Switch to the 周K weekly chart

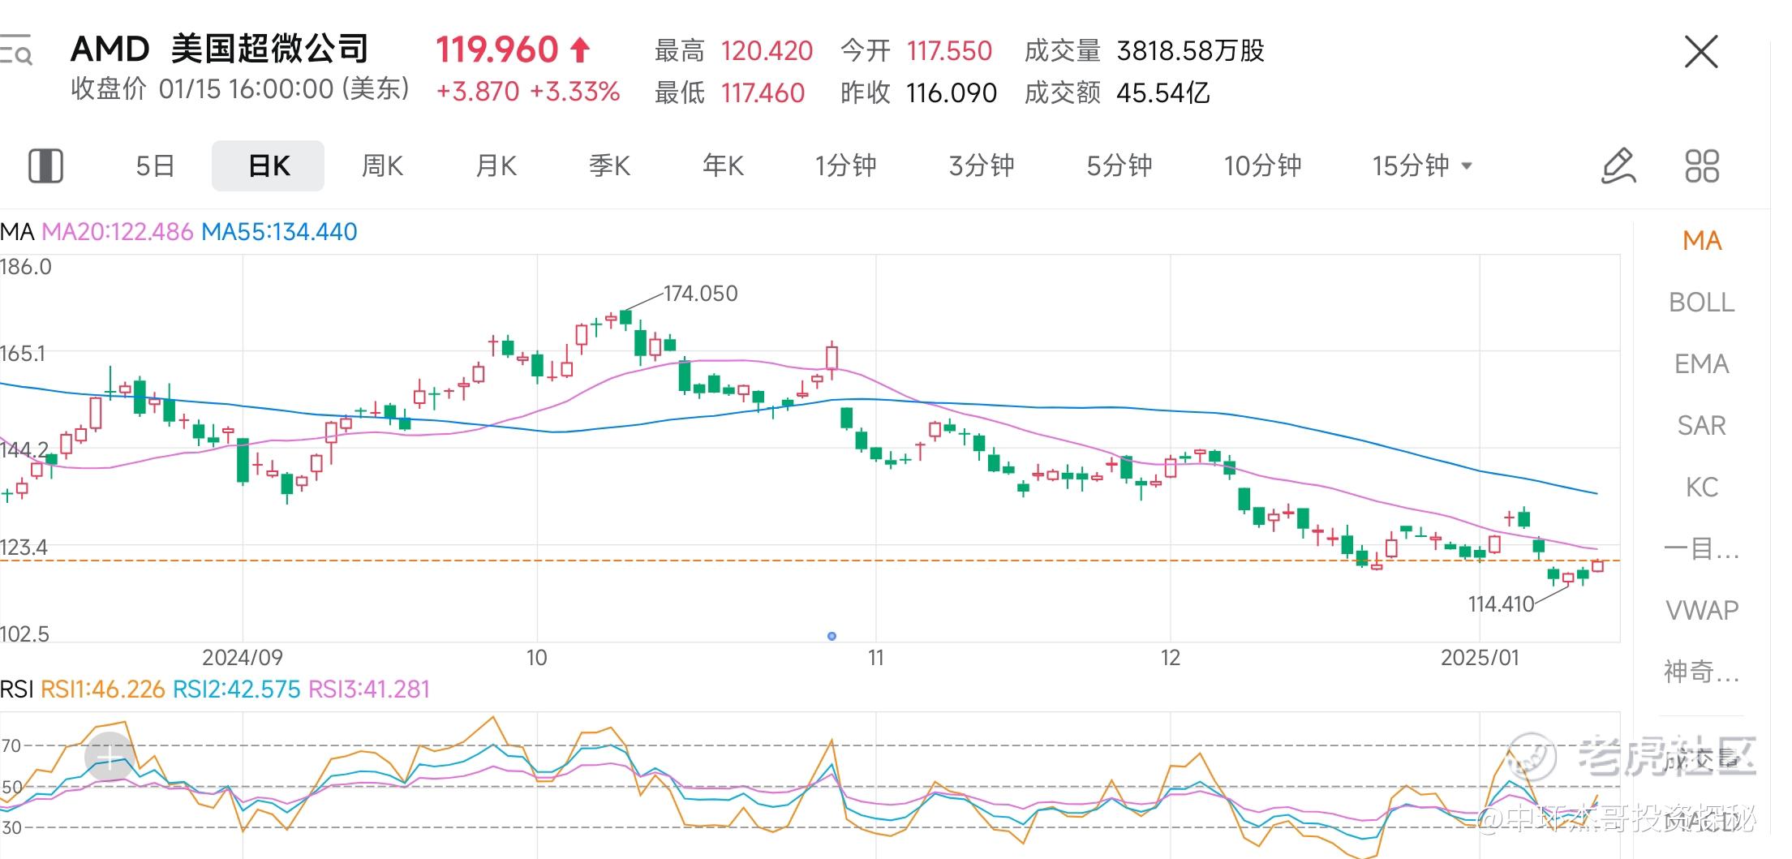pos(382,165)
